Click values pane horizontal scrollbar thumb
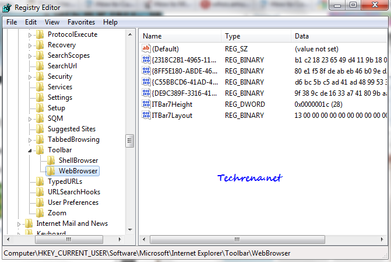The height and width of the screenshot is (262, 391). (x=237, y=239)
